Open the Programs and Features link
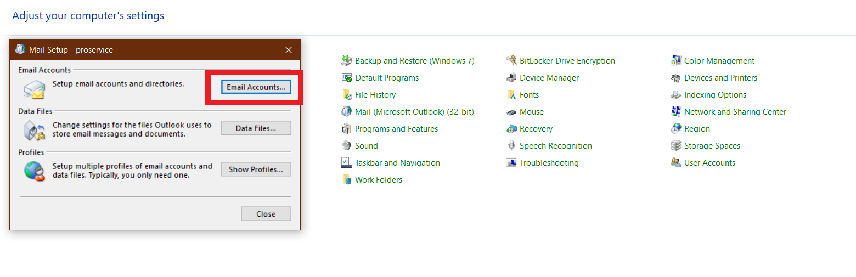Screen dimensions: 856x277 pos(396,128)
